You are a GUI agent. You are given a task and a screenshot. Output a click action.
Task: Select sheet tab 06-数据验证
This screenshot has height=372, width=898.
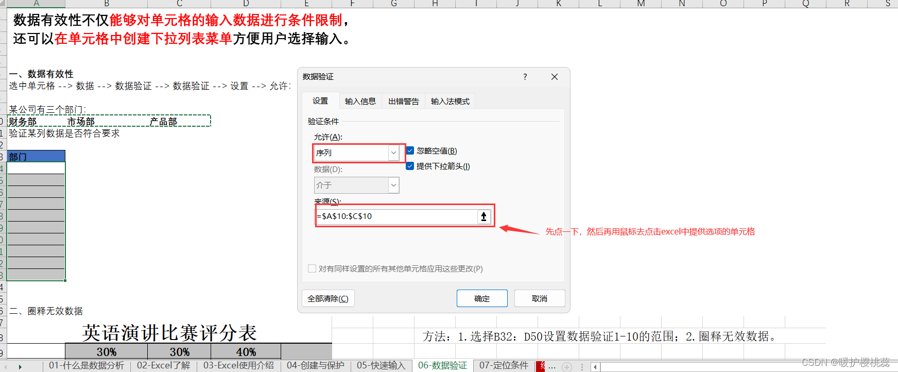[x=442, y=365]
